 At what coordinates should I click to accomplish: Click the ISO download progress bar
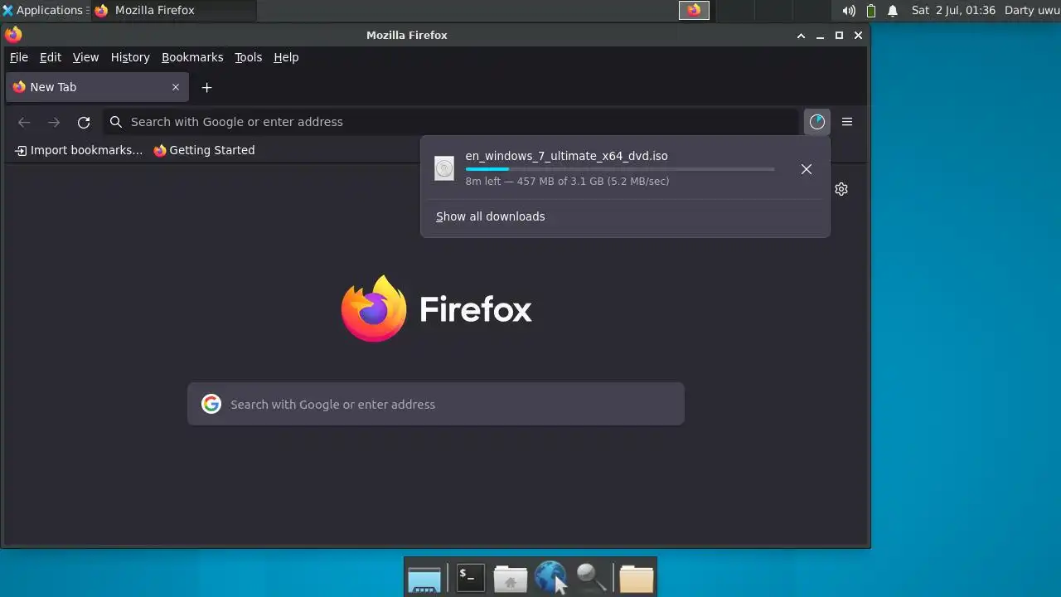[x=620, y=169]
